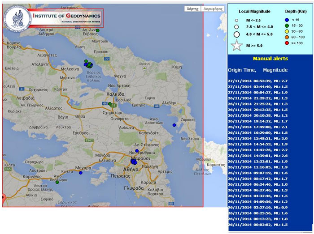Click the Manual alerts heading
The image size is (314, 234).
coord(270,59)
